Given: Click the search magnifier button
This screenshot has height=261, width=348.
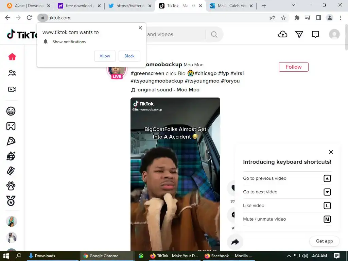Looking at the screenshot, I should [x=214, y=34].
